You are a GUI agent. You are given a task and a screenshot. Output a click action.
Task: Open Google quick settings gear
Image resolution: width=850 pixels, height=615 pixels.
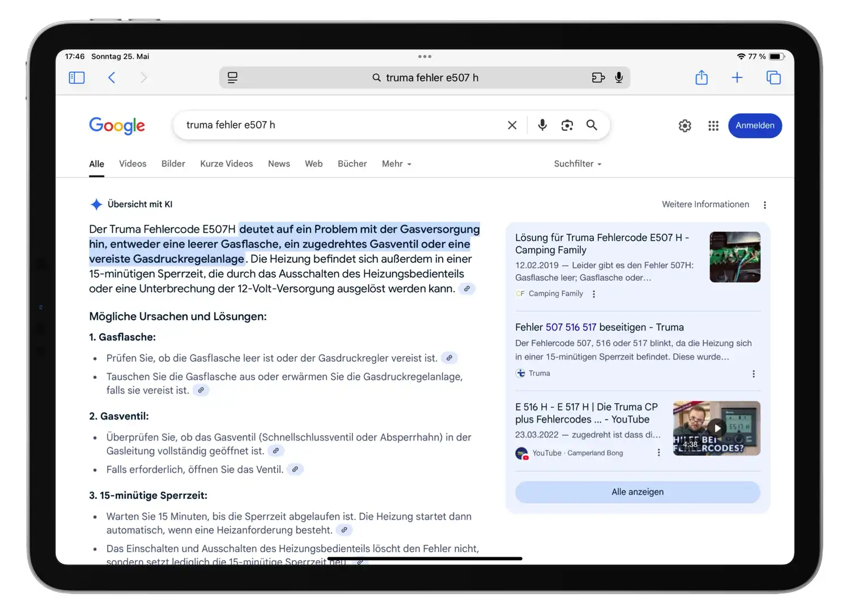pos(685,126)
